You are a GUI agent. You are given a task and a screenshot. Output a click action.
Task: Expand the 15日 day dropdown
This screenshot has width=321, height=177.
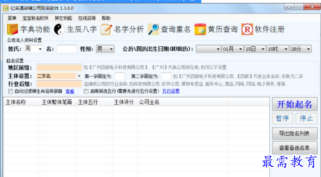click(263, 49)
